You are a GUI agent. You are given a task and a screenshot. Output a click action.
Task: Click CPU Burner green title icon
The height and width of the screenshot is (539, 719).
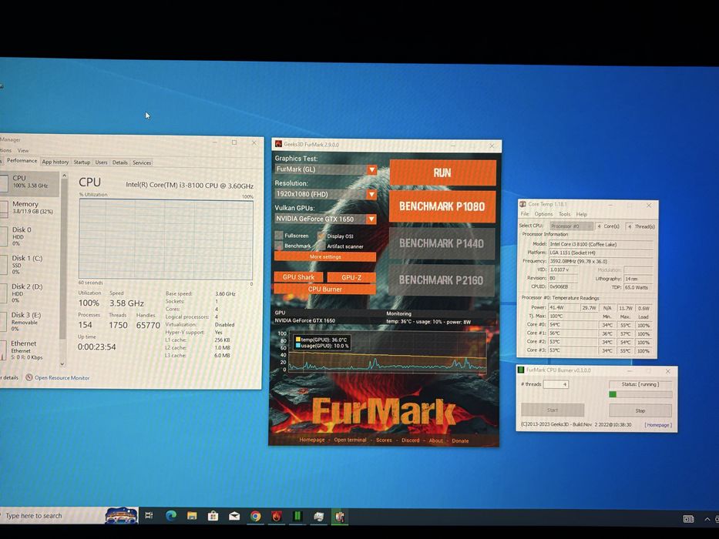coord(521,370)
